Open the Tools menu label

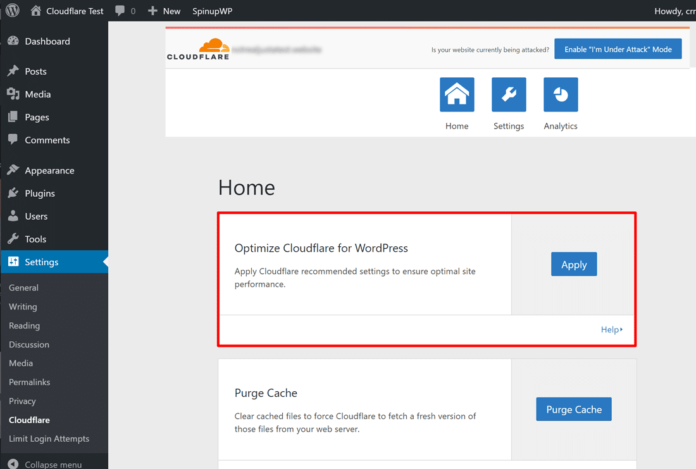(x=35, y=239)
